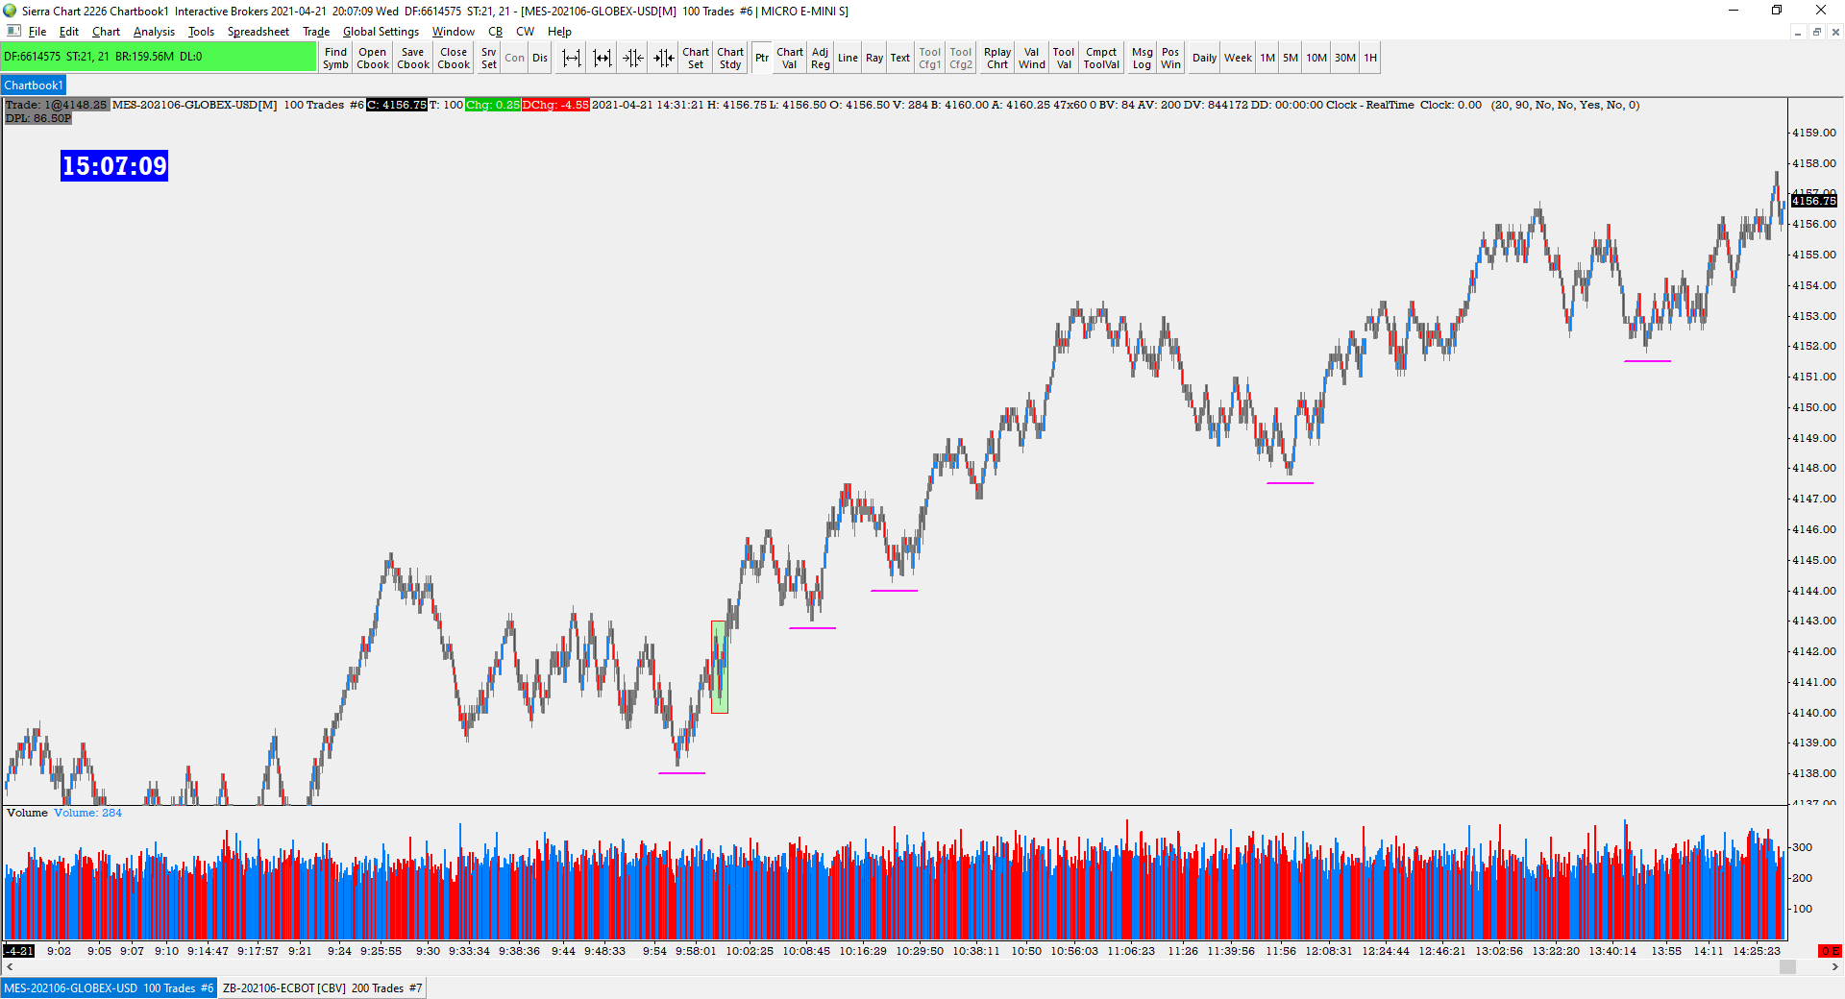Open the Help menu

coord(559,32)
